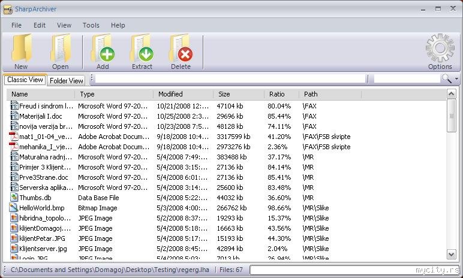Open the Tools menu
This screenshot has height=278, width=463.
pyautogui.click(x=91, y=25)
